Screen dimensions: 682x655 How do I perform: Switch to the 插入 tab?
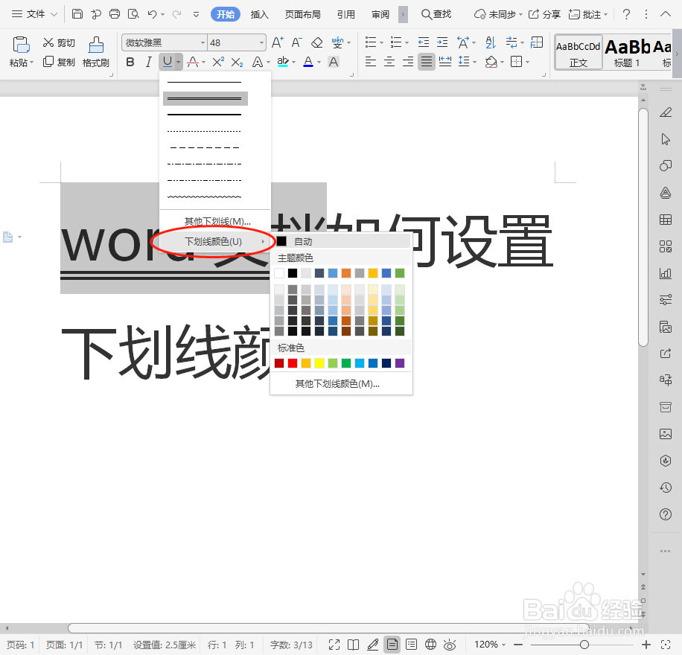pos(260,14)
